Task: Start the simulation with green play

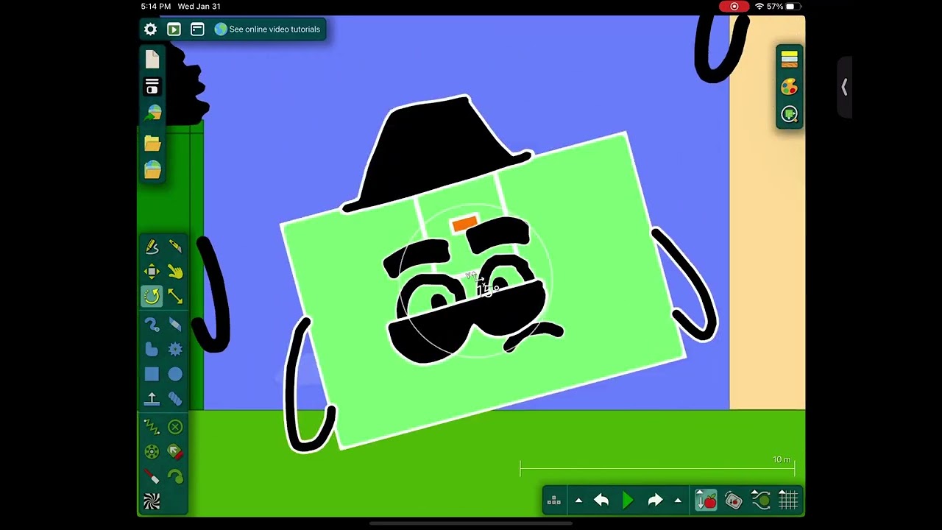Action: point(628,501)
